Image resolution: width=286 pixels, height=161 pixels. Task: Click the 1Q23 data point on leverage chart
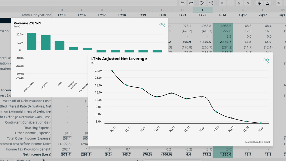click(216, 112)
